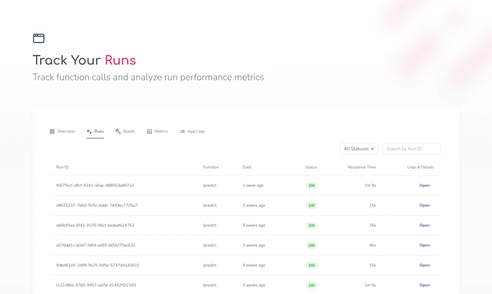492x294 pixels.
Task: Select run ID cc21c86e text
Action: [x=96, y=285]
